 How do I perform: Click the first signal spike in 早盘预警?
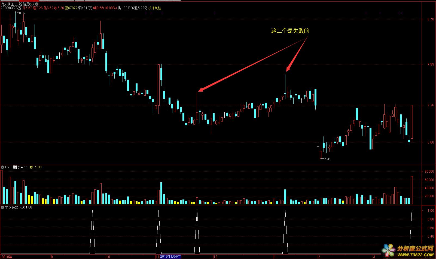(x=93, y=211)
